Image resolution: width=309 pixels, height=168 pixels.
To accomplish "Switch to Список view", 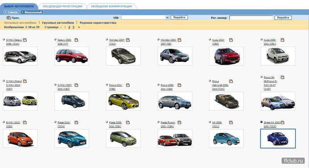I will pos(12,12).
